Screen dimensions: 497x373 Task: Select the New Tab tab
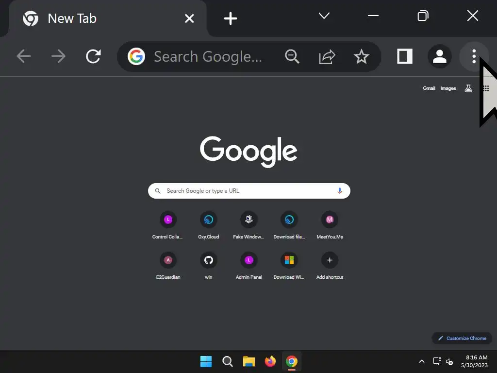click(108, 18)
